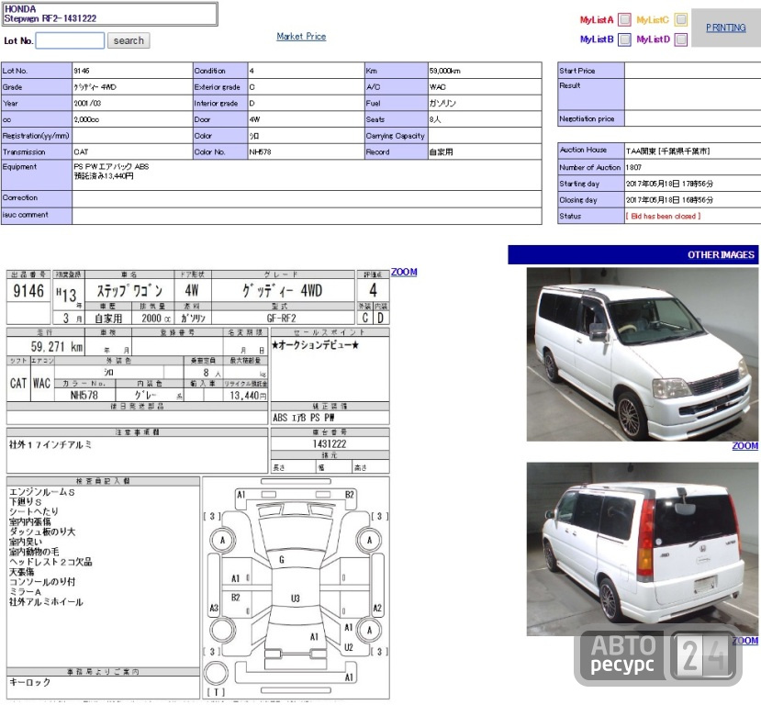
Task: Click the Lot No. input field
Action: point(70,40)
